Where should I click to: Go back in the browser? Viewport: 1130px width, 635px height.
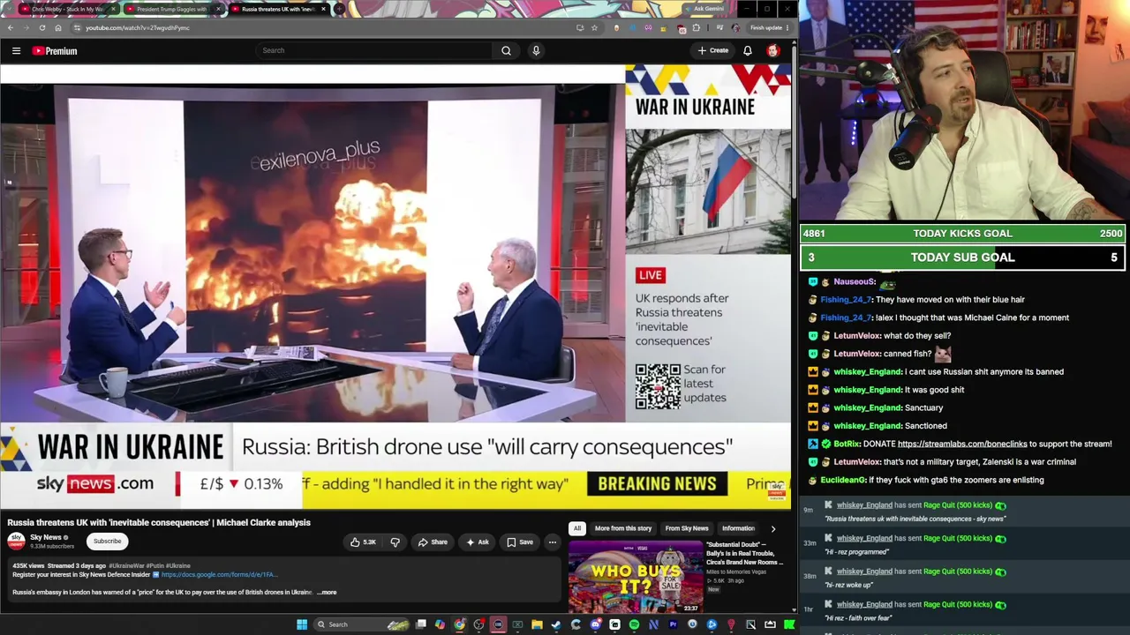tap(11, 28)
